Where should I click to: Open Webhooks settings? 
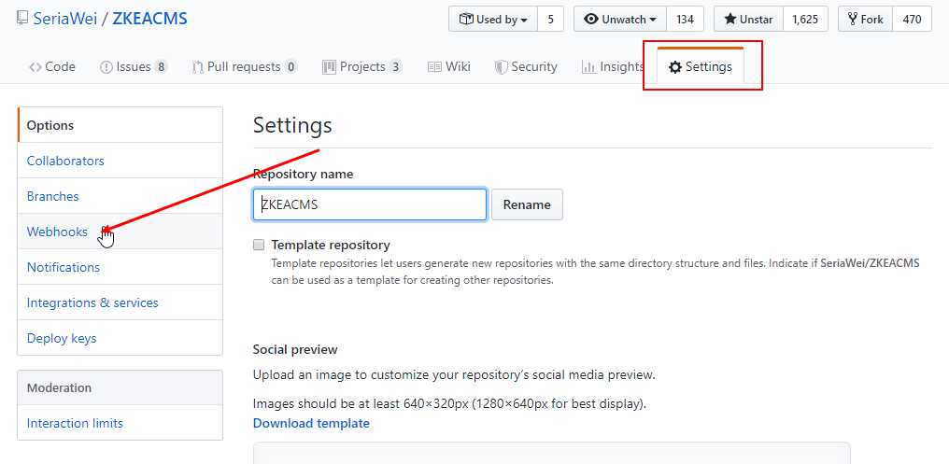[x=120, y=232]
